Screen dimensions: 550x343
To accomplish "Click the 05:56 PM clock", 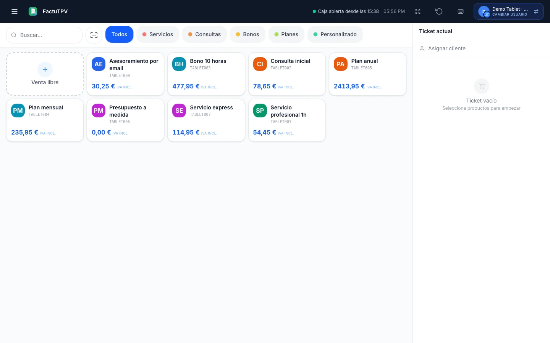I will pyautogui.click(x=394, y=11).
